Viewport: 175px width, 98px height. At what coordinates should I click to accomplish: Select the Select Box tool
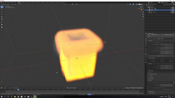click(2, 7)
